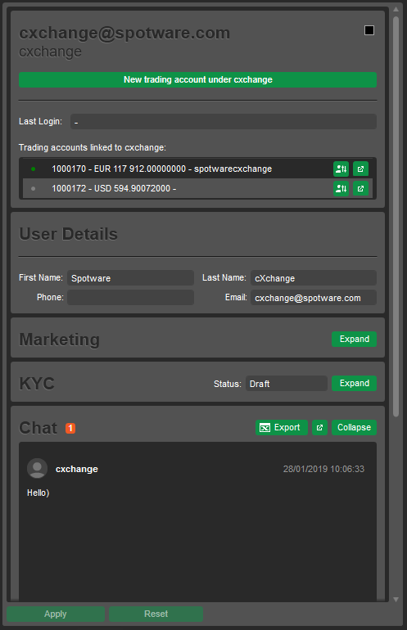Screen dimensions: 407x630
Task: Click the vertical scrollbar down arrow
Action: 396,599
